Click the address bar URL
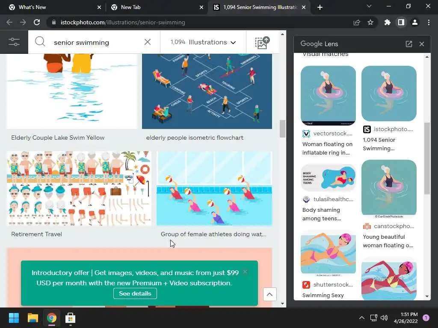Viewport: 438px width, 328px height. coord(123,22)
